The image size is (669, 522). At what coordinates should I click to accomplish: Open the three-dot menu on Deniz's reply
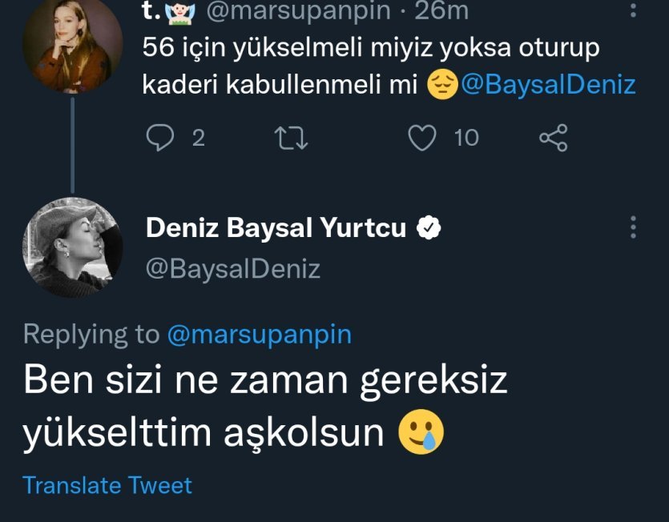(634, 227)
